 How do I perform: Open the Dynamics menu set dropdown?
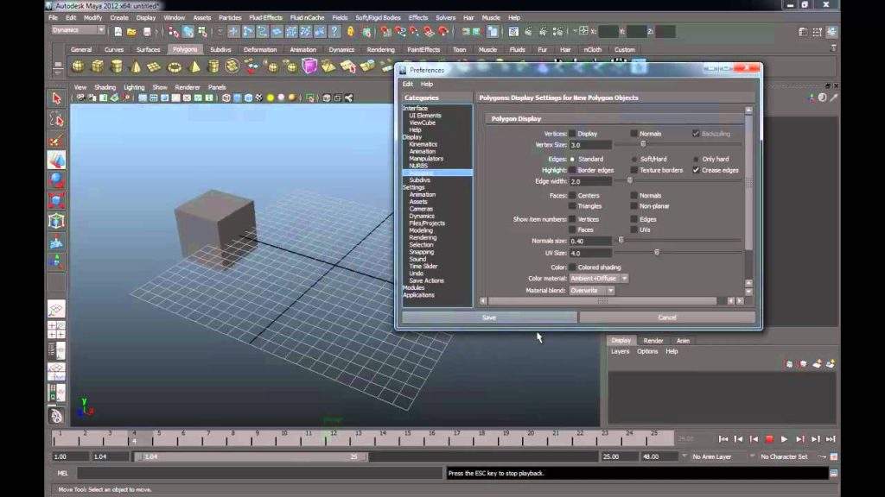(x=78, y=30)
